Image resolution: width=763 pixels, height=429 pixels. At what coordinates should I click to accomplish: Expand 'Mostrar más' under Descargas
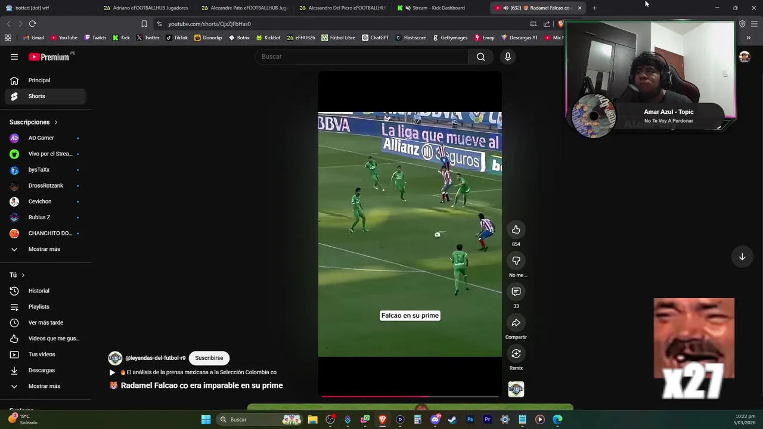click(x=43, y=386)
